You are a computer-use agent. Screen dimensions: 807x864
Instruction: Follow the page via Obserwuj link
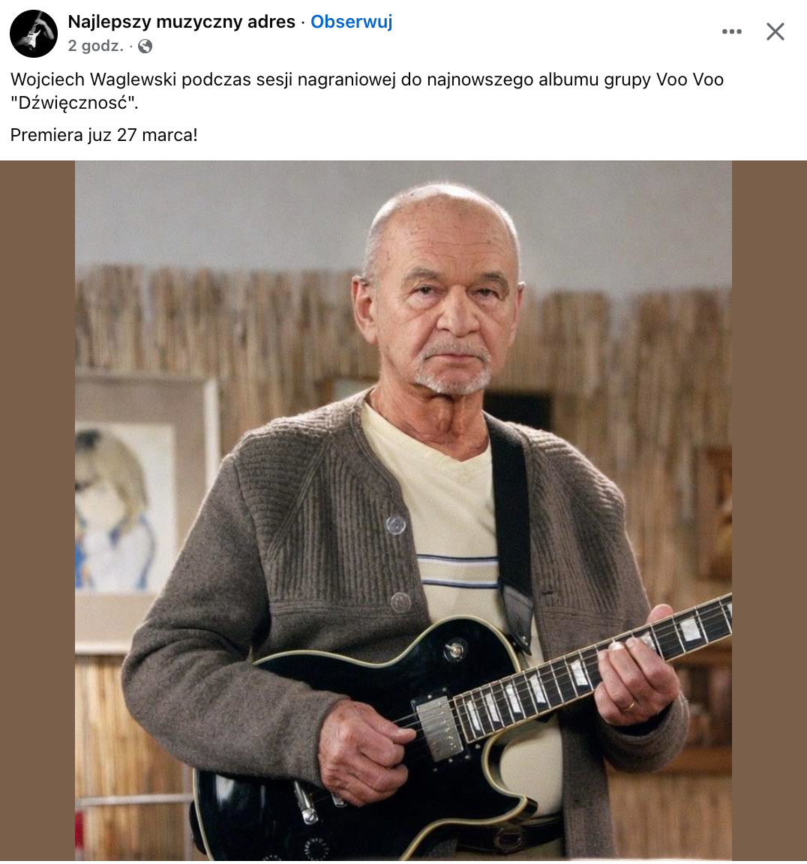point(352,22)
